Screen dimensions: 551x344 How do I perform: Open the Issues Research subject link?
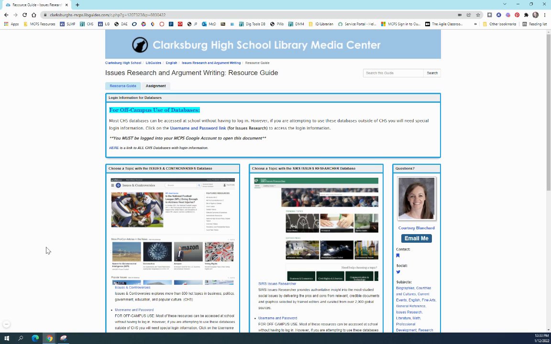409,312
